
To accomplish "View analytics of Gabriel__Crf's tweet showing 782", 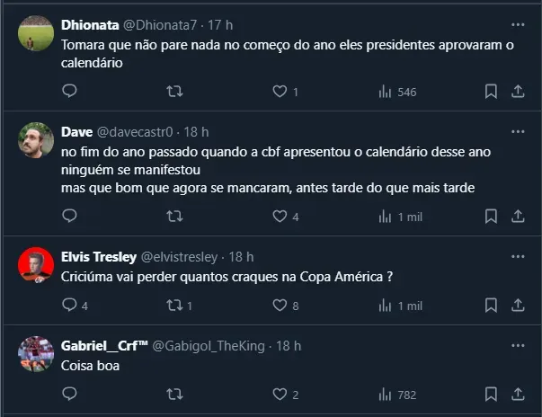I will point(397,394).
